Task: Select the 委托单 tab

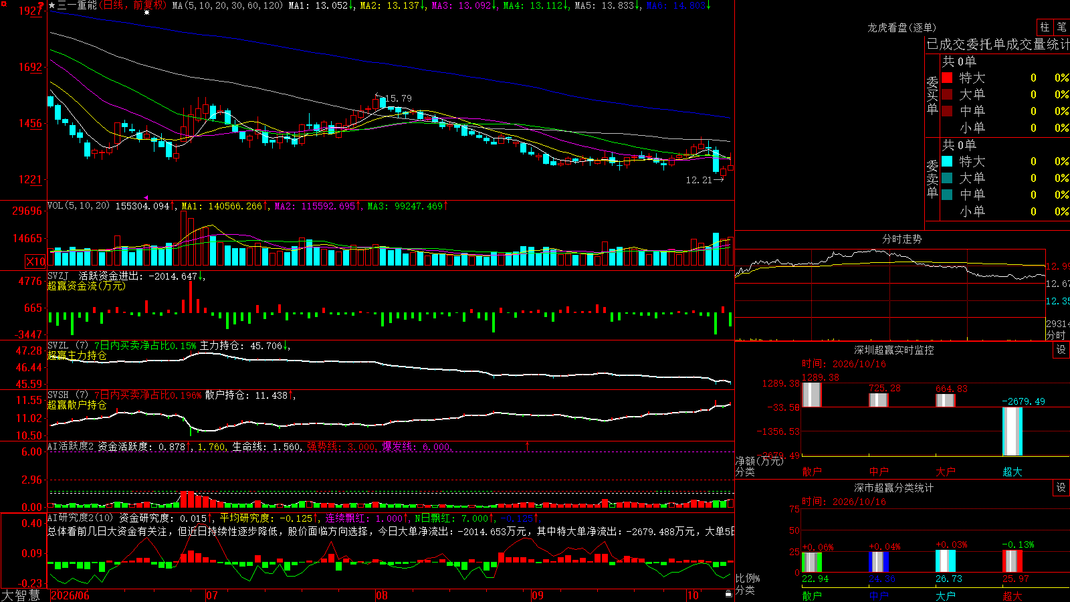Action: click(x=986, y=44)
